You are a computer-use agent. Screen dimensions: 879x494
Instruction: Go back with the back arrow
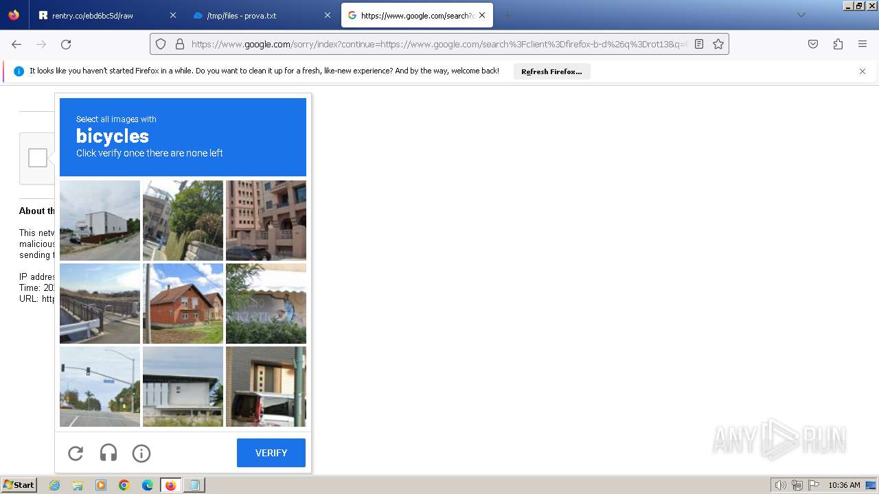coord(16,44)
